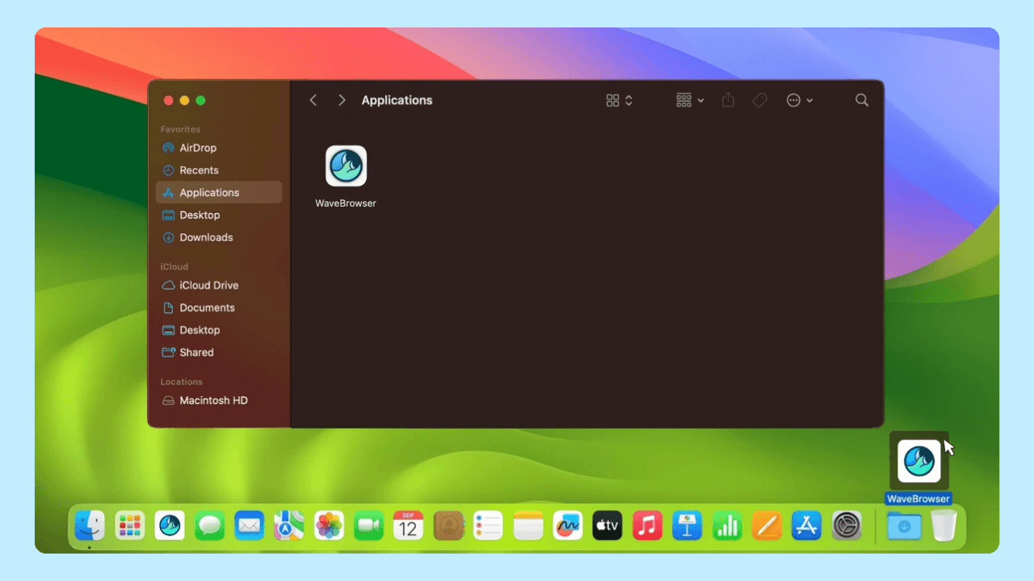Go forward in Finder history
The image size is (1034, 581).
click(342, 100)
